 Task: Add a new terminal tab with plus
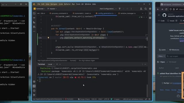coord(57,64)
